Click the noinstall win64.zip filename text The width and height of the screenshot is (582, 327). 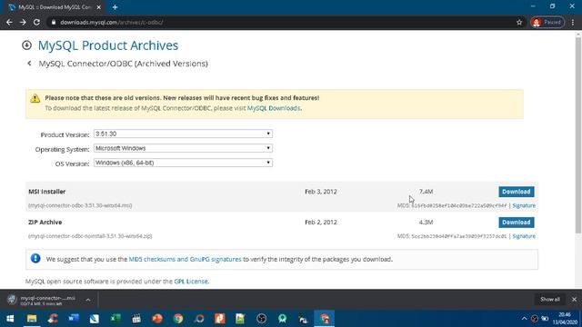click(x=90, y=236)
